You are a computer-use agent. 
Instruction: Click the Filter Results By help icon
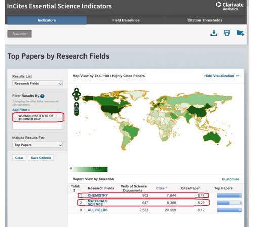[43, 96]
